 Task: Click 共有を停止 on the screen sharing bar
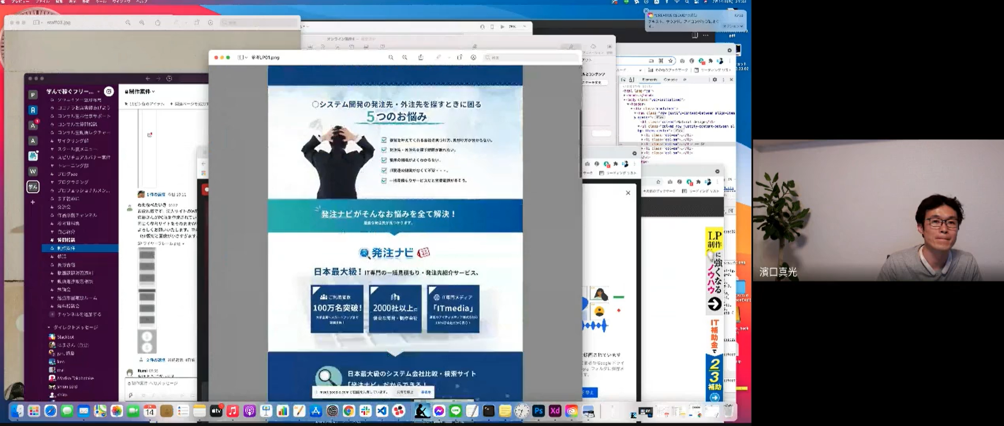coord(405,392)
